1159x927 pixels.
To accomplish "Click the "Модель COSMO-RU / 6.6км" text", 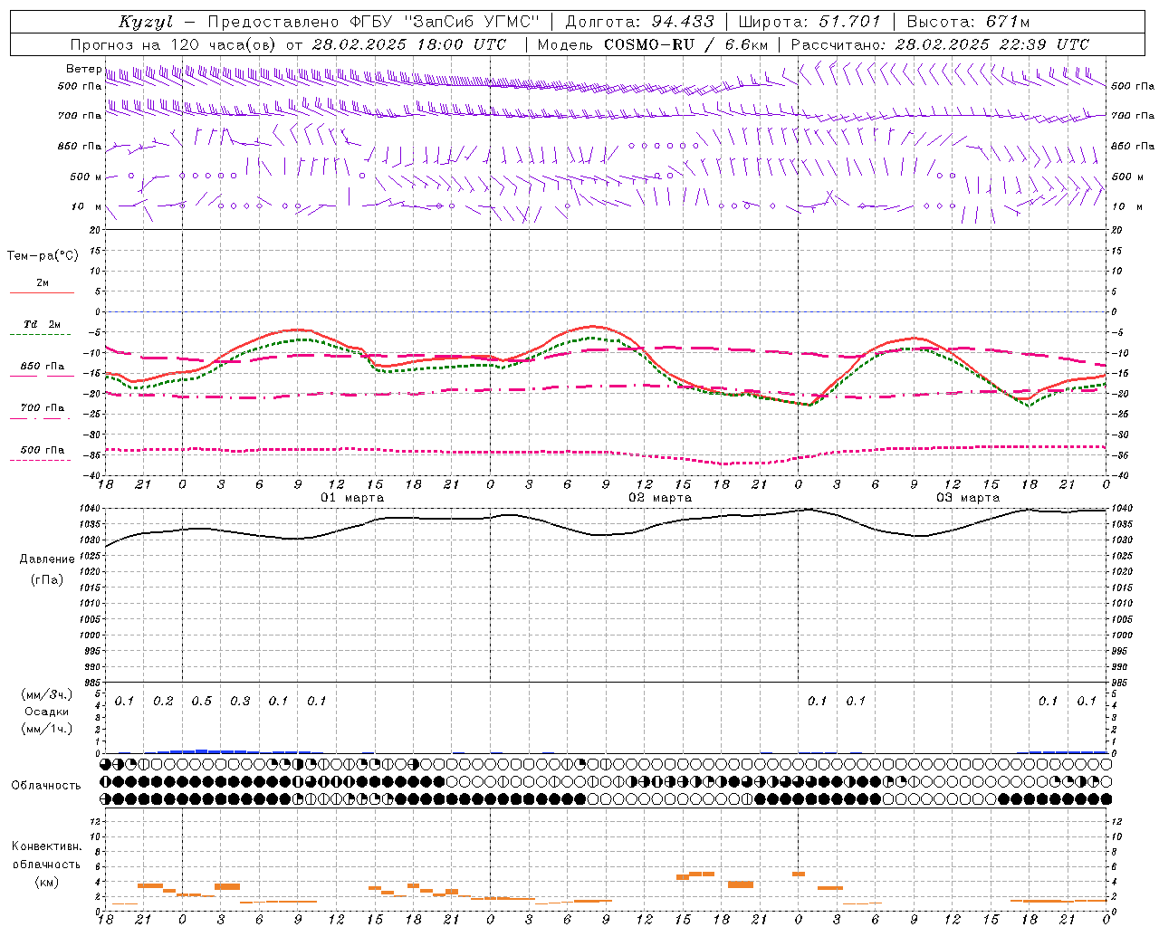I will [x=653, y=44].
